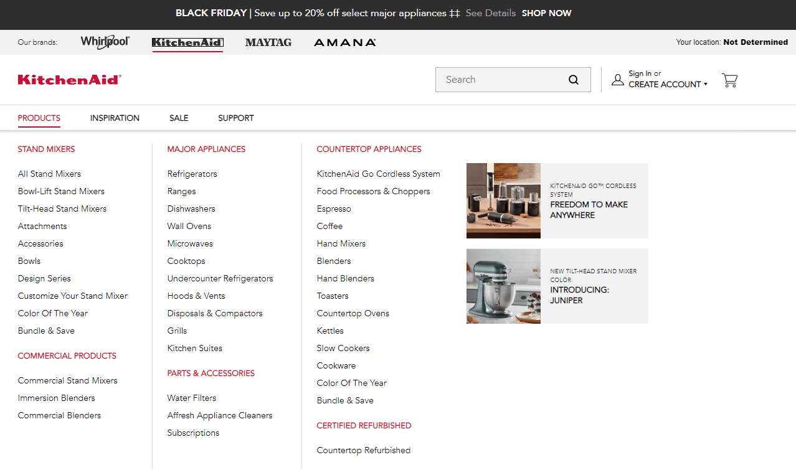796x475 pixels.
Task: Open Food Processors & Choppers link
Action: coord(374,191)
